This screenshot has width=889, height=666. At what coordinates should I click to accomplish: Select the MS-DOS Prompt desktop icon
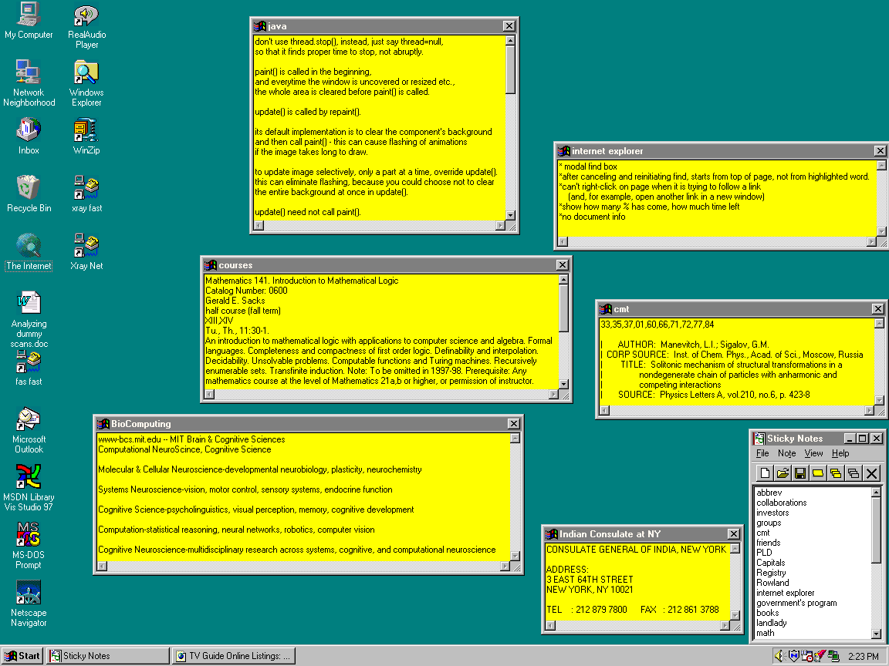pos(29,546)
